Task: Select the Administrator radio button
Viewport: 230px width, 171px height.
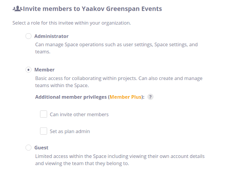Action: coord(28,36)
